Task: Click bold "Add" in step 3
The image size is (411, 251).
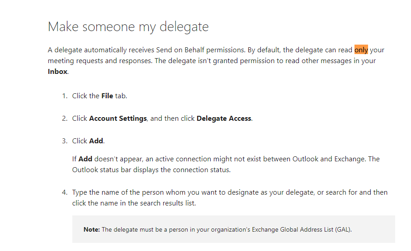Action: point(96,141)
